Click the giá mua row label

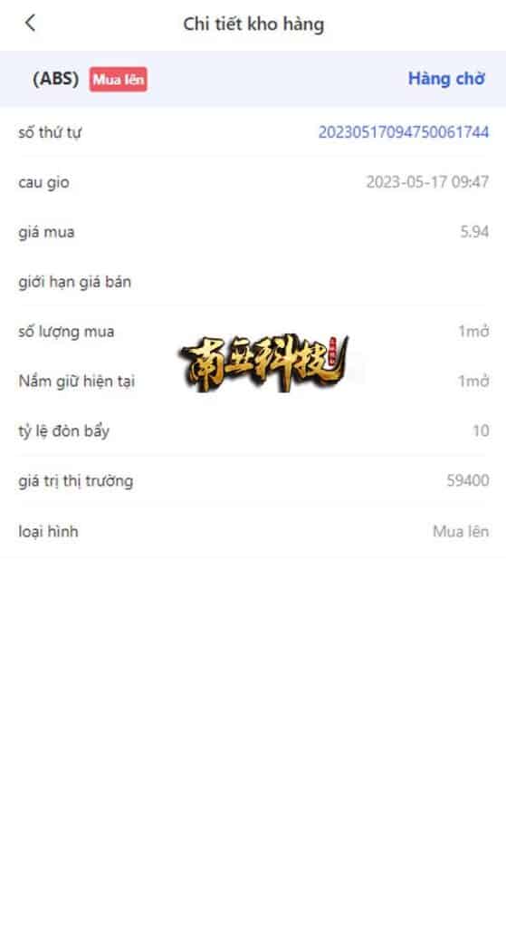[46, 232]
